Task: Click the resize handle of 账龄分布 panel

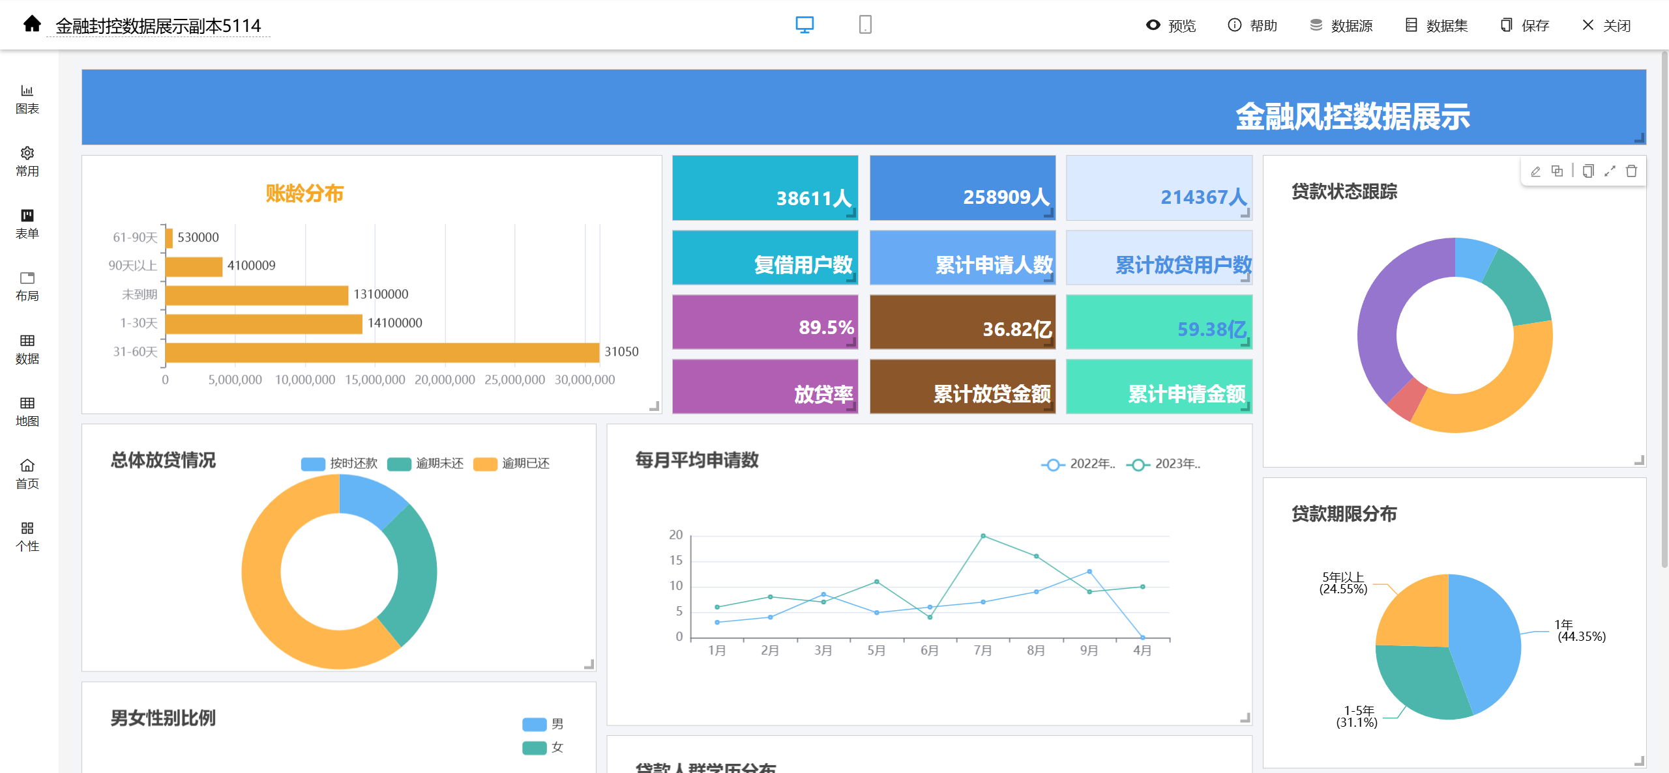Action: (x=655, y=406)
